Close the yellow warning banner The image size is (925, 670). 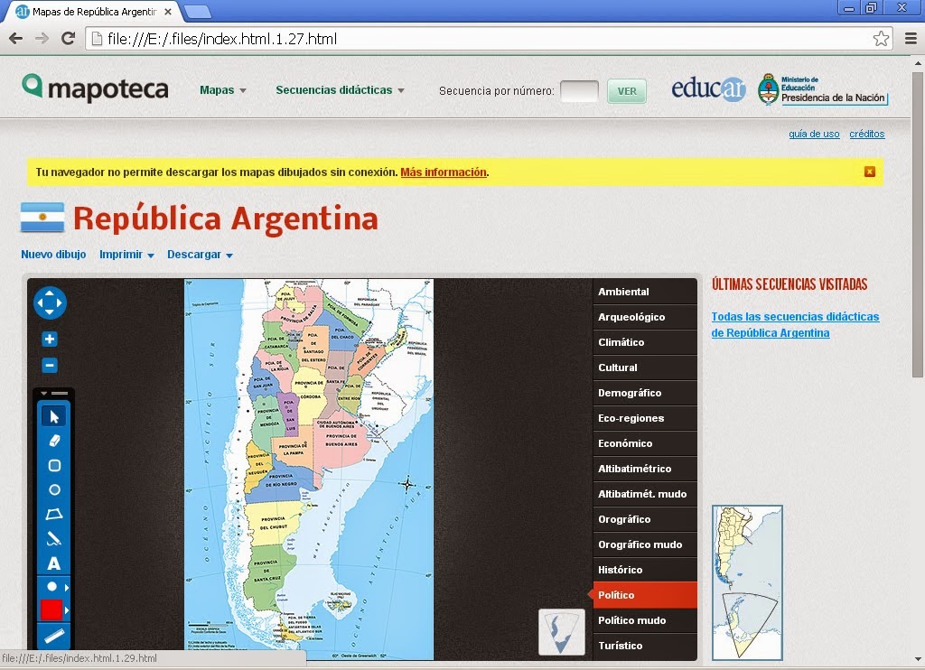pyautogui.click(x=870, y=172)
